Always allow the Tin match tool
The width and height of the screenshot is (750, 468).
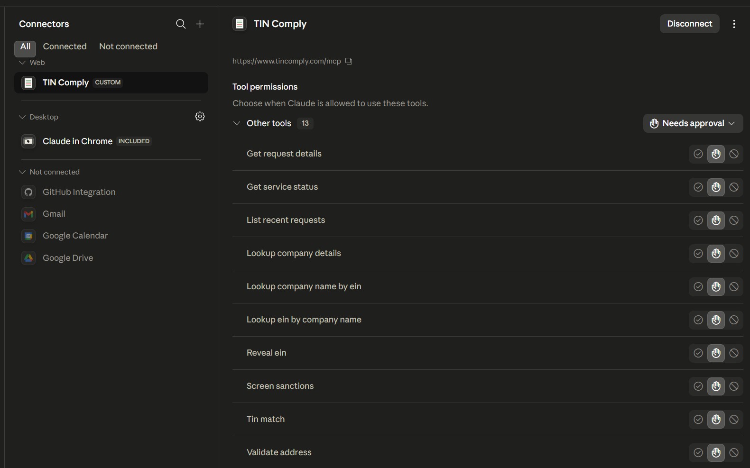698,419
